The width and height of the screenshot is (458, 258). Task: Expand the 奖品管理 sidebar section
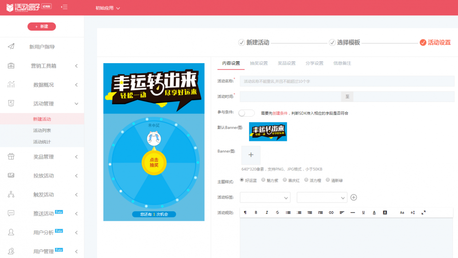click(x=42, y=157)
